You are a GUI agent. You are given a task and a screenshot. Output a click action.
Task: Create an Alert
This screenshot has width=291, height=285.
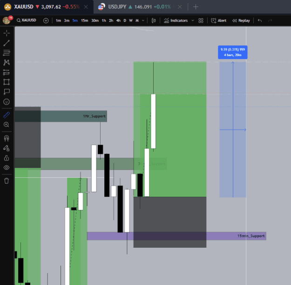pos(219,21)
